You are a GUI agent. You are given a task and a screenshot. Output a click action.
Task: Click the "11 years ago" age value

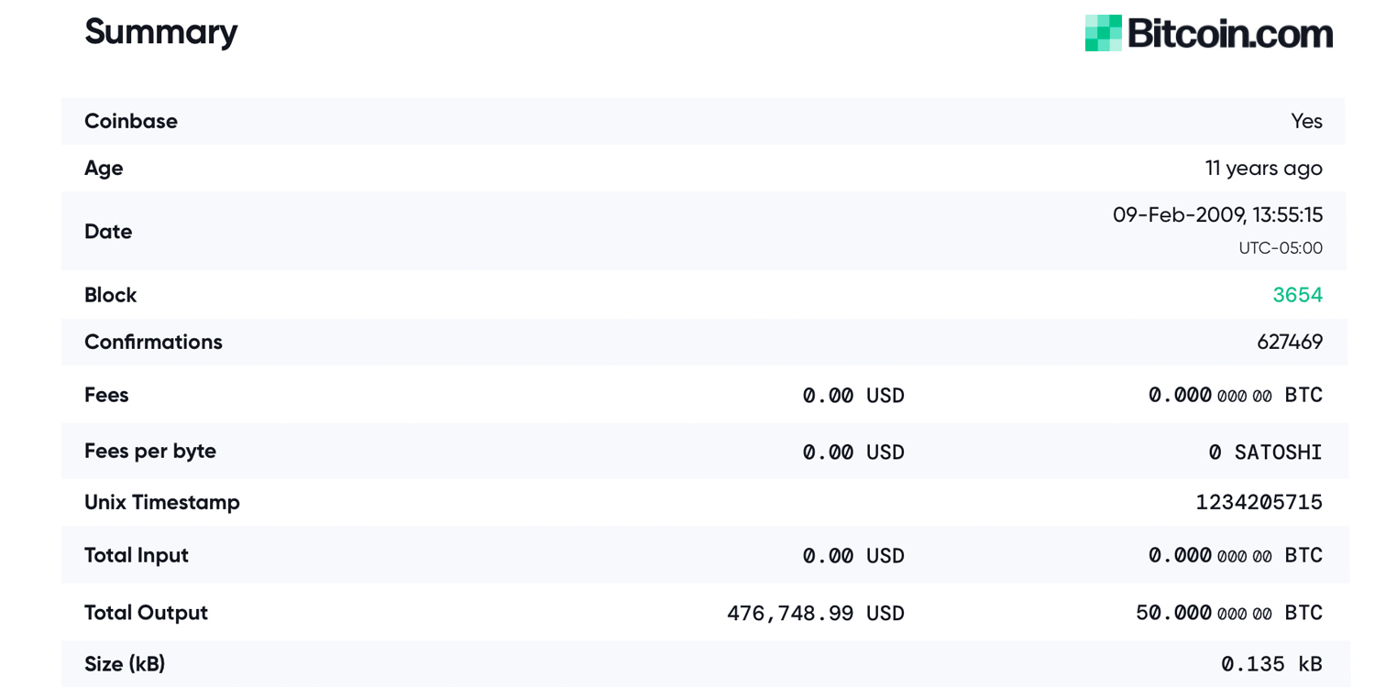(1263, 169)
